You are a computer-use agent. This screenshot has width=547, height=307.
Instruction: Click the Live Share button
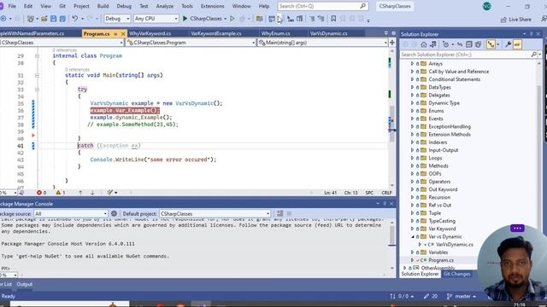point(516,20)
